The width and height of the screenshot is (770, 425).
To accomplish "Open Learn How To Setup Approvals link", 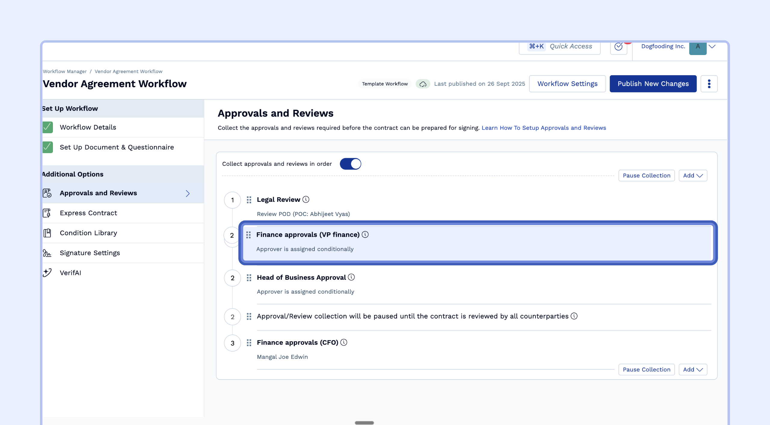I will coord(544,128).
